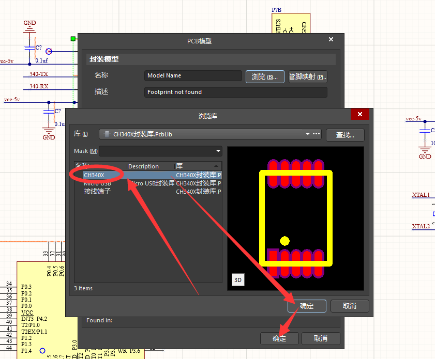The height and width of the screenshot is (359, 435).
Task: Confirm with 确定 in PCB模型 dialog
Action: coord(279,338)
